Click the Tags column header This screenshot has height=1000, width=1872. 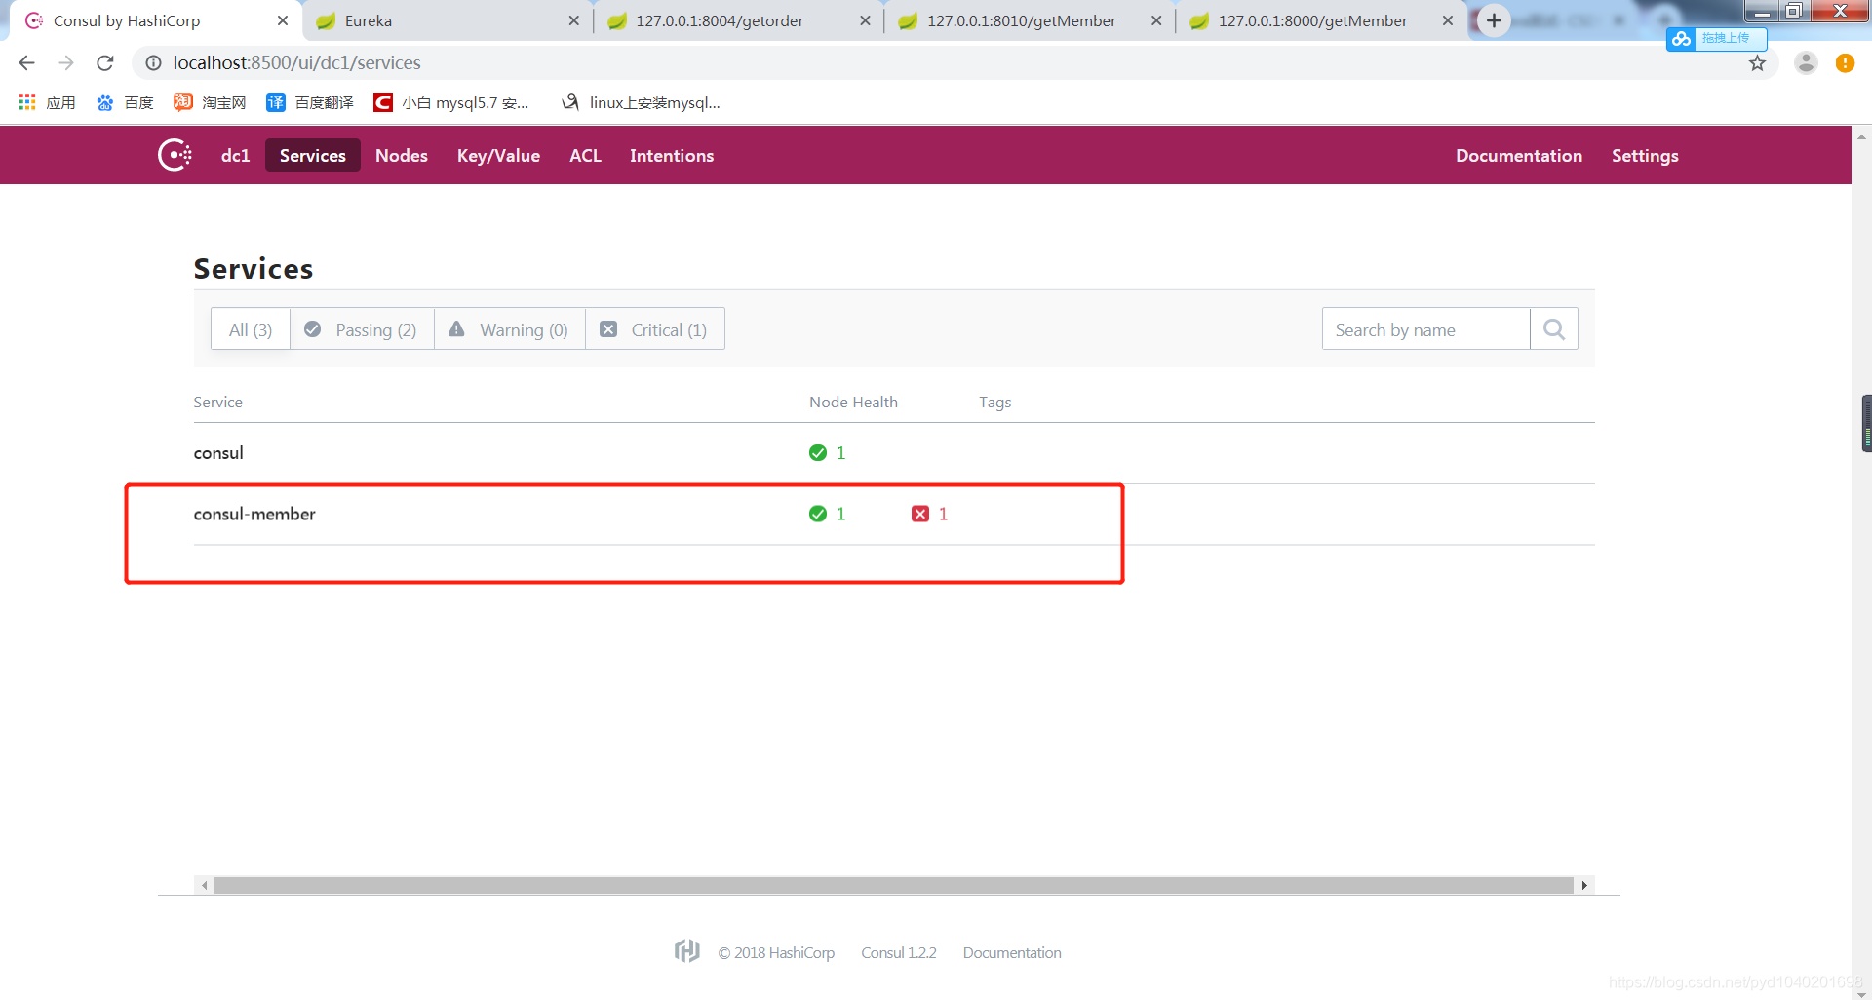tap(994, 402)
